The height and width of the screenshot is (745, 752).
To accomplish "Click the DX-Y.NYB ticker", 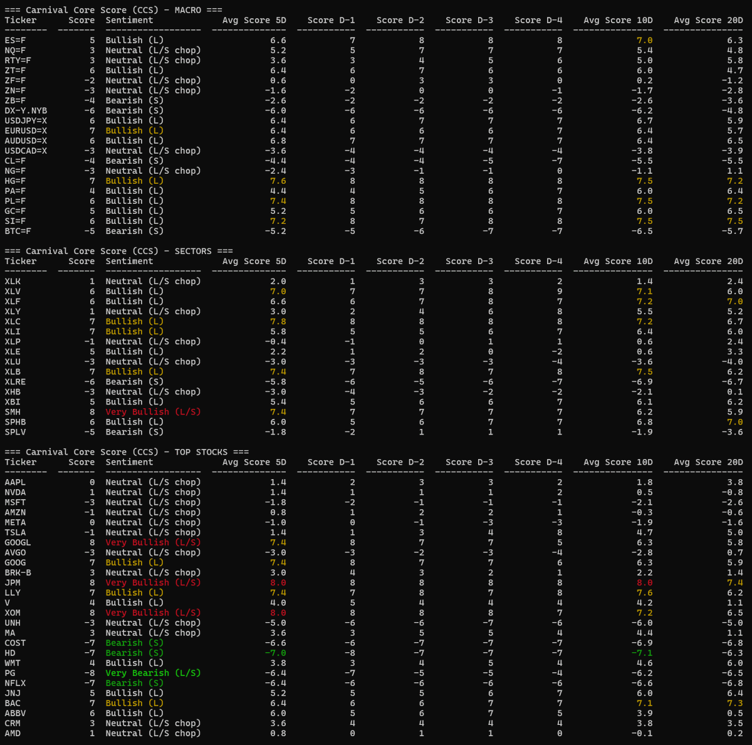I will (x=26, y=110).
